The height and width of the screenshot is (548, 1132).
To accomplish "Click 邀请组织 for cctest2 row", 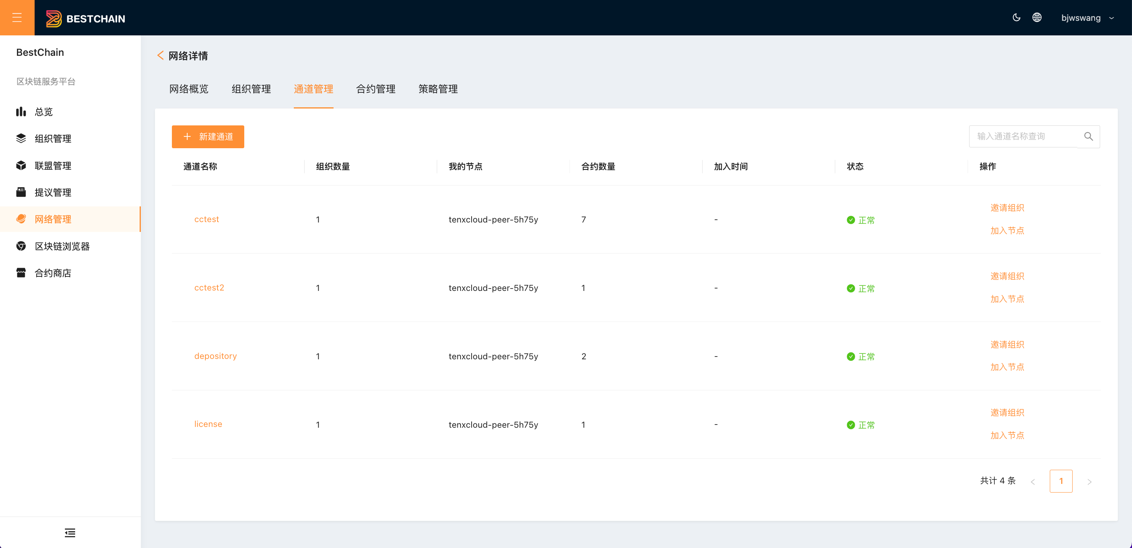I will pos(1007,276).
